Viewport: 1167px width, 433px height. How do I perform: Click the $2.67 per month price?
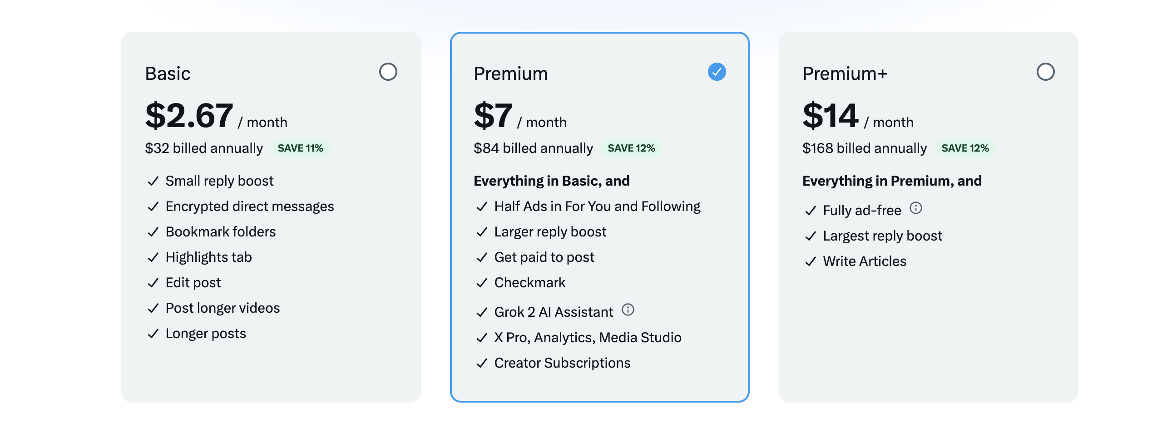tap(188, 116)
